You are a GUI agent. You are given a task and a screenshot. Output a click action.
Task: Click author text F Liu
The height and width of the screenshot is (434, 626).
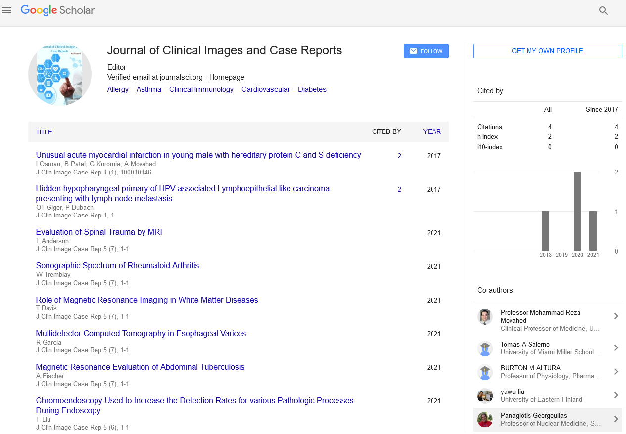44,419
